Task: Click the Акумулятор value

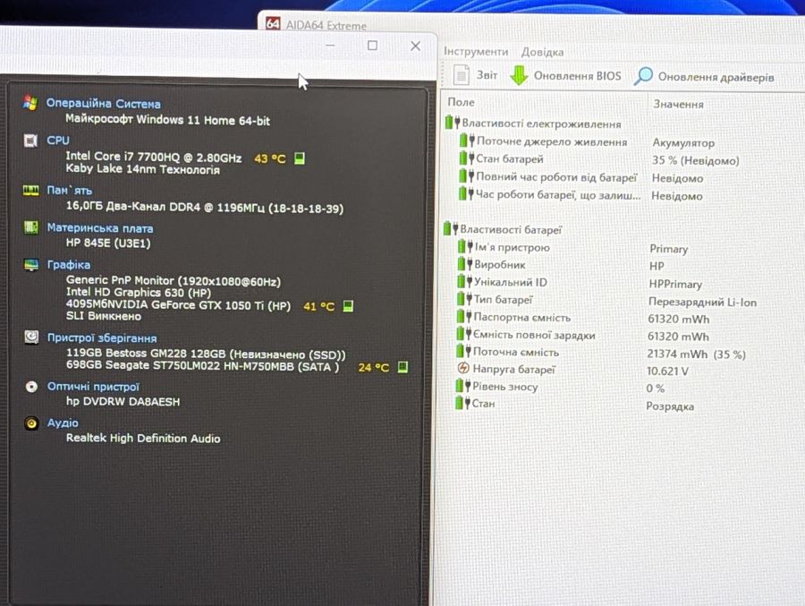Action: coord(683,143)
